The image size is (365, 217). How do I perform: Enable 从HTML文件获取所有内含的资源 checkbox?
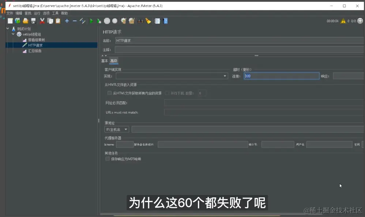(109, 93)
